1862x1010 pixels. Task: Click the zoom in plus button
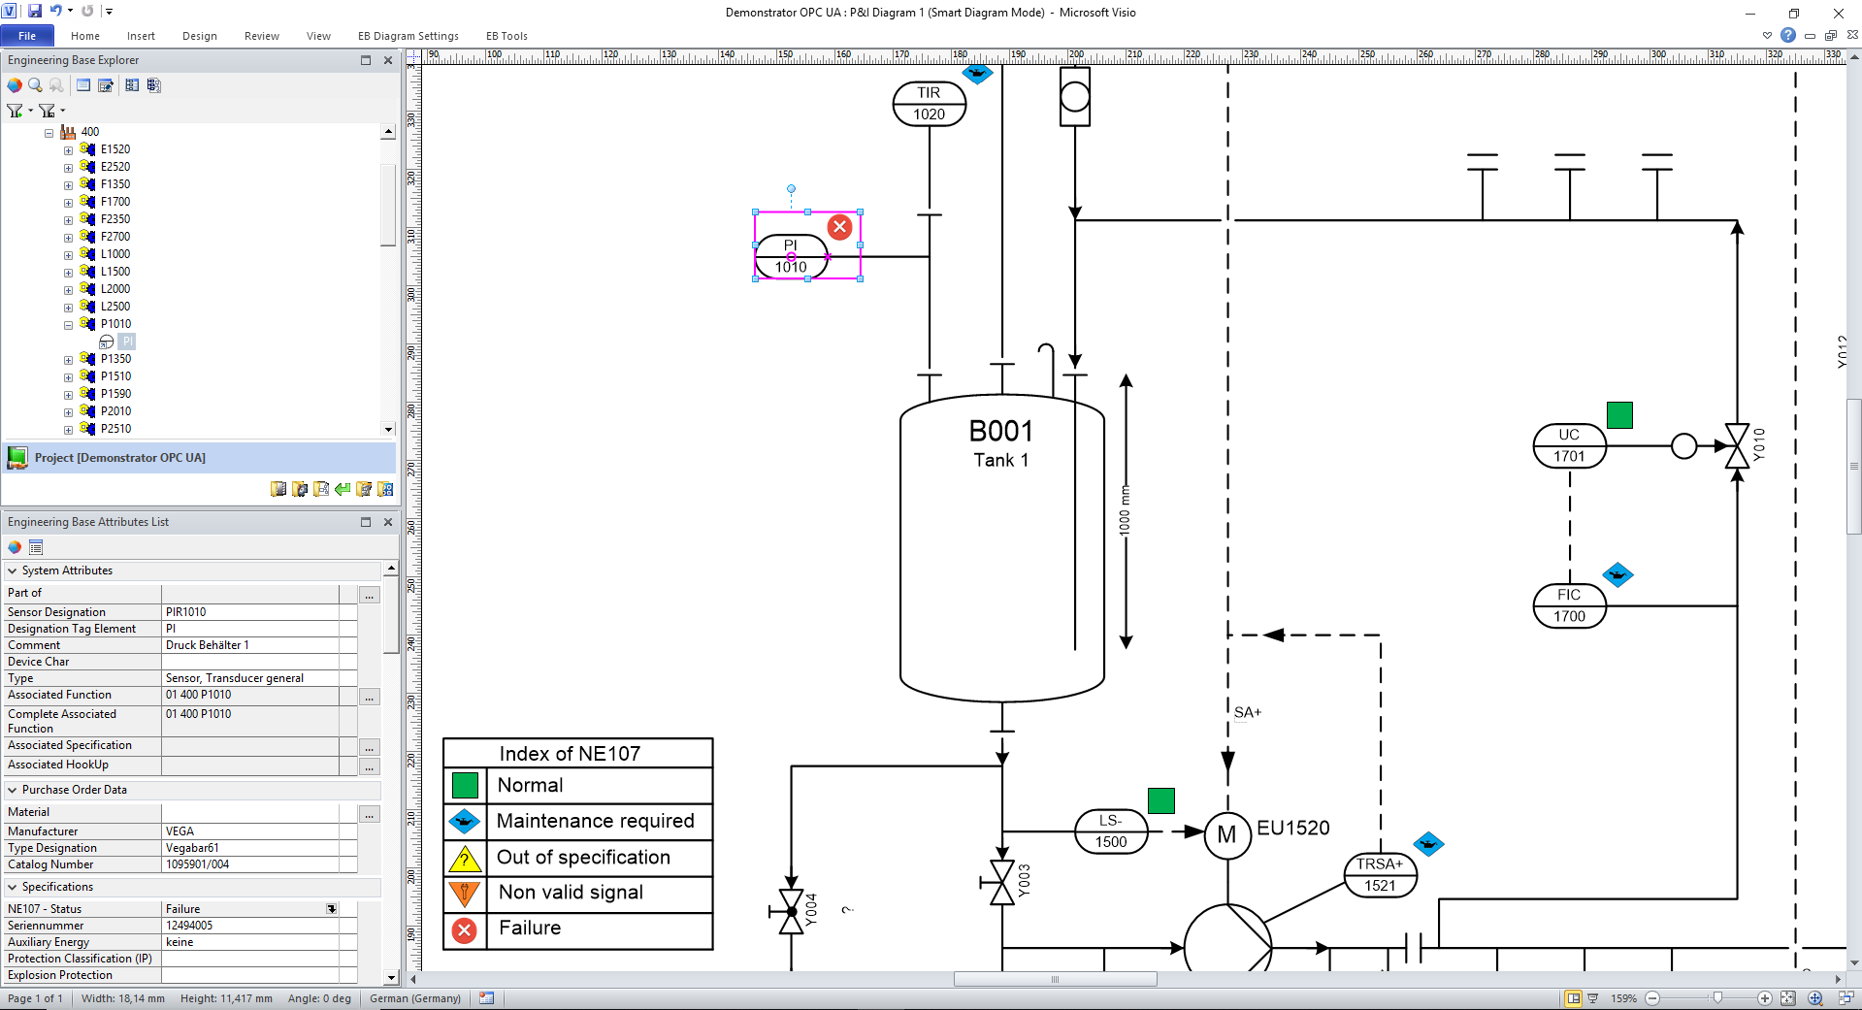1765,998
